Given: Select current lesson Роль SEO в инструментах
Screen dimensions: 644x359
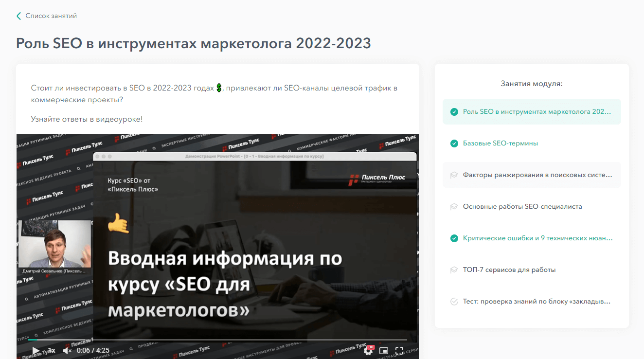Looking at the screenshot, I should tap(537, 112).
